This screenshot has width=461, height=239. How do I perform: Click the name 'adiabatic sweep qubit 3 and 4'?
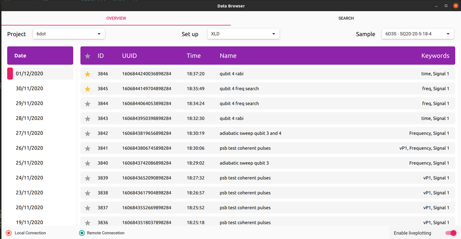click(x=250, y=133)
